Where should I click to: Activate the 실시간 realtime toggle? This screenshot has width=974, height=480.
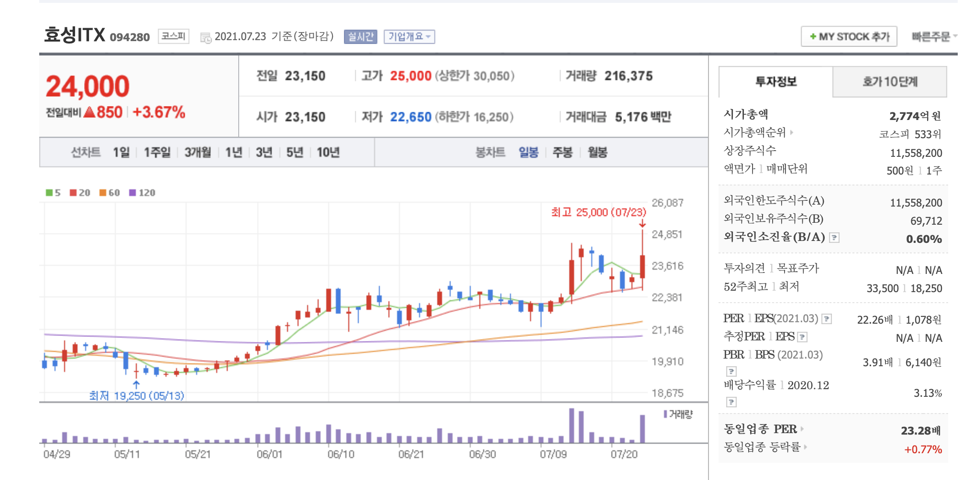click(361, 37)
